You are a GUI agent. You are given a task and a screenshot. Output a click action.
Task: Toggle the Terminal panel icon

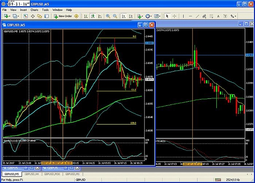pyautogui.click(x=47, y=16)
